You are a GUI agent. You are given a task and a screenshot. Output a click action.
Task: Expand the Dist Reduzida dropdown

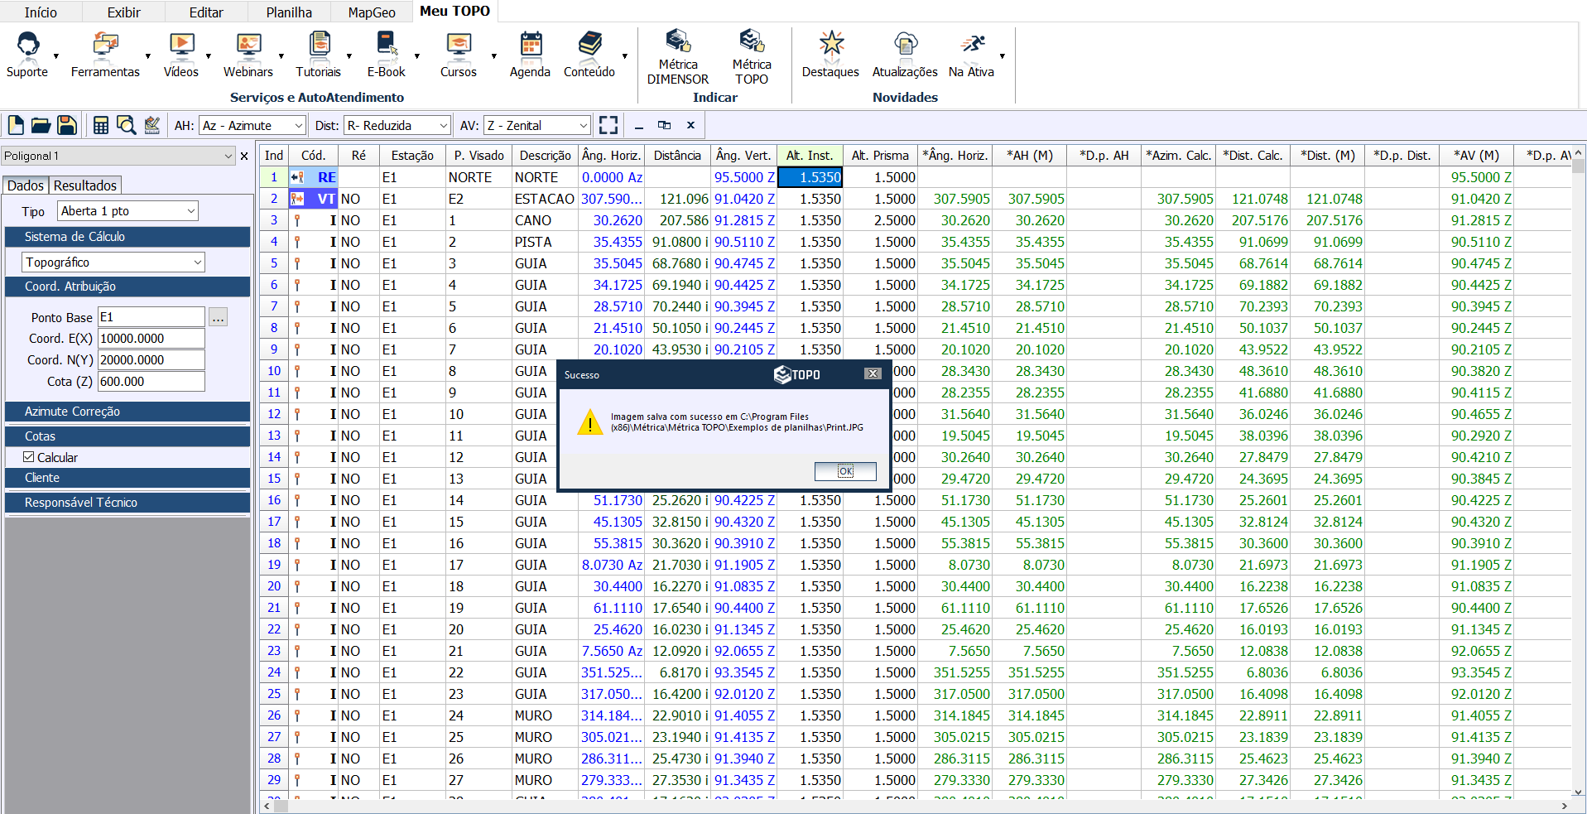click(x=397, y=126)
